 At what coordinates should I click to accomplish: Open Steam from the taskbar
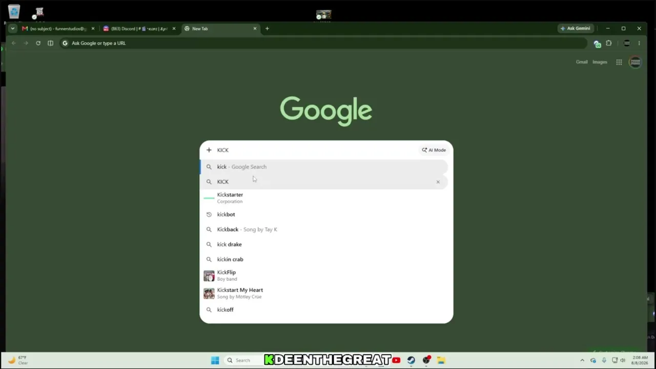click(411, 360)
